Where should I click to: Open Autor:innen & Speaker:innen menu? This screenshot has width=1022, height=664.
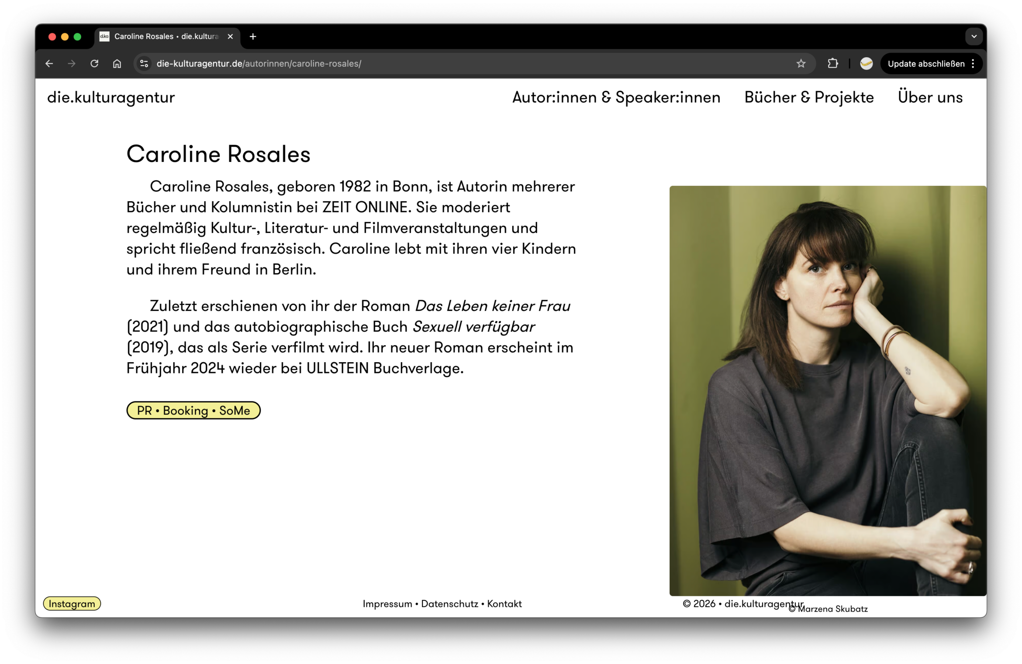(616, 97)
